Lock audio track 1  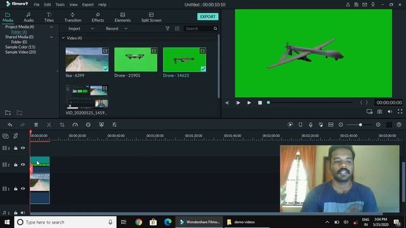point(15,213)
